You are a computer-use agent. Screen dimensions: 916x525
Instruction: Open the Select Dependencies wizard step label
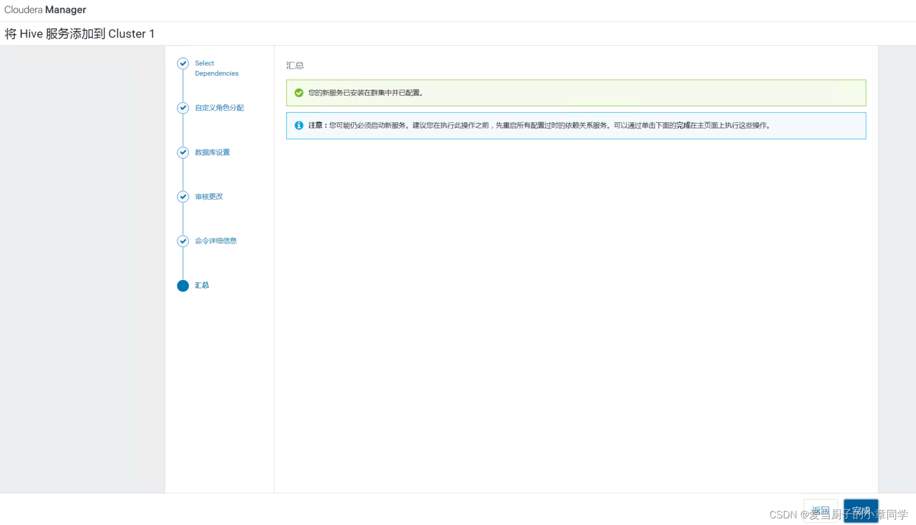click(216, 68)
